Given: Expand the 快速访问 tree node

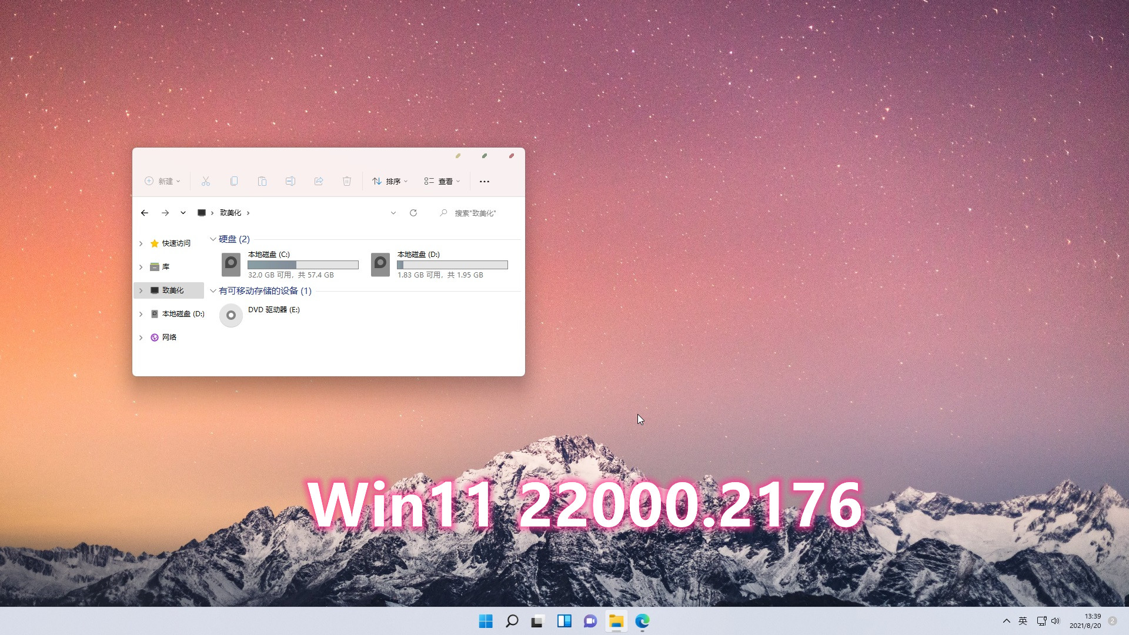Looking at the screenshot, I should click(x=141, y=243).
